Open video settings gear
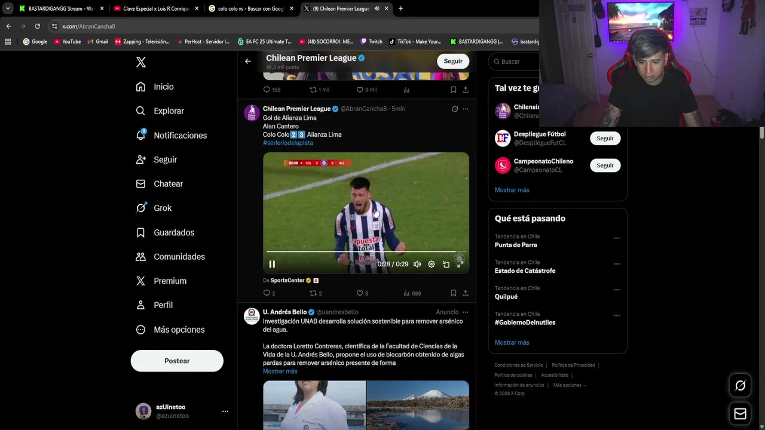 432,264
